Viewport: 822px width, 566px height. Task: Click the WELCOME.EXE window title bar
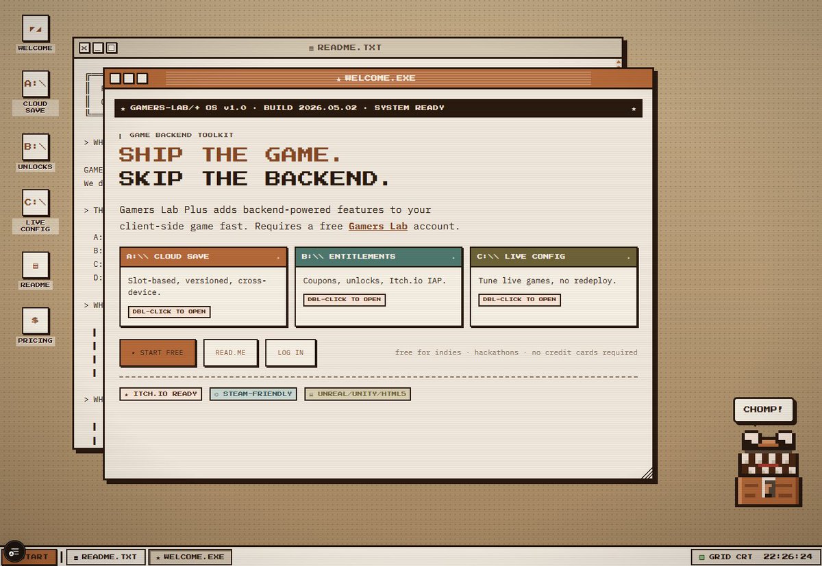click(379, 78)
